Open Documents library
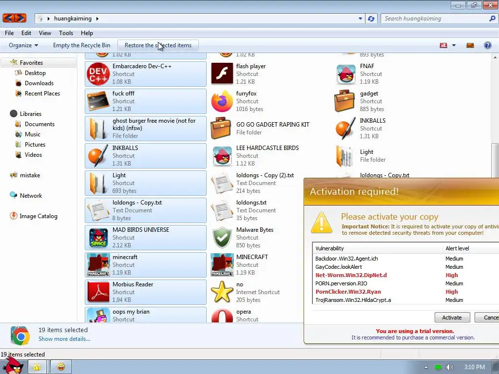 (x=39, y=124)
